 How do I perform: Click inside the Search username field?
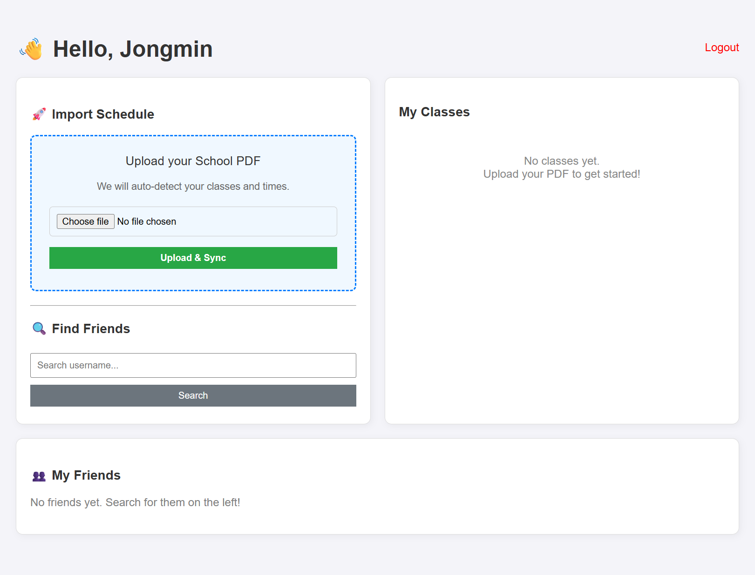(x=193, y=365)
